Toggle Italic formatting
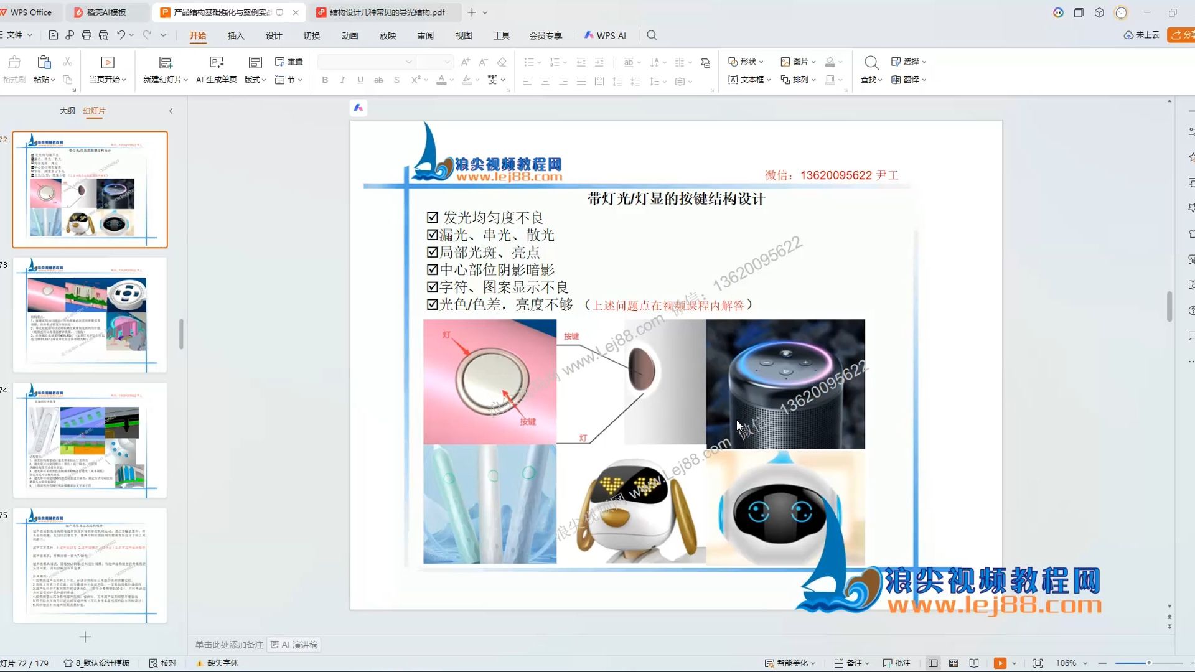 pos(342,80)
